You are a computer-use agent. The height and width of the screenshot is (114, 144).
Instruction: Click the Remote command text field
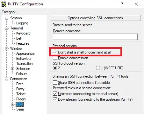click(x=95, y=37)
